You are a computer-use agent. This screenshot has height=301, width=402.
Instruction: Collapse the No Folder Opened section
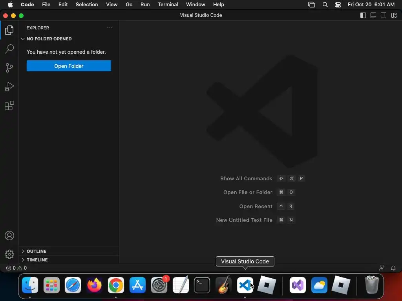tap(69, 39)
